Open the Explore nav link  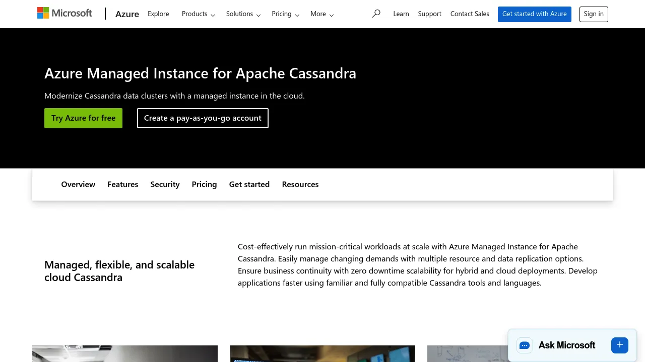point(158,14)
